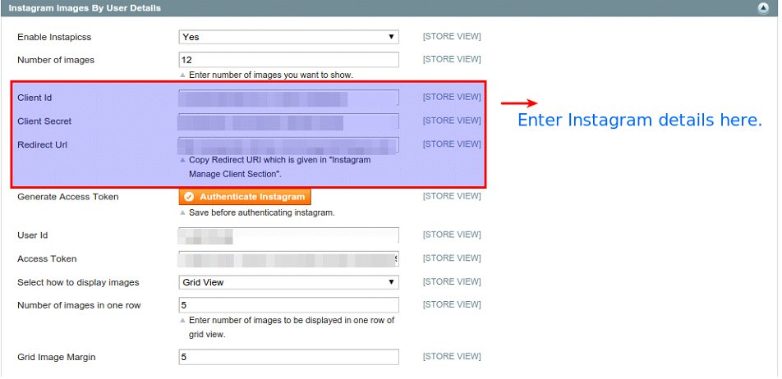
Task: Click the 'Copy Redirect URI' hint text
Action: pyautogui.click(x=280, y=168)
